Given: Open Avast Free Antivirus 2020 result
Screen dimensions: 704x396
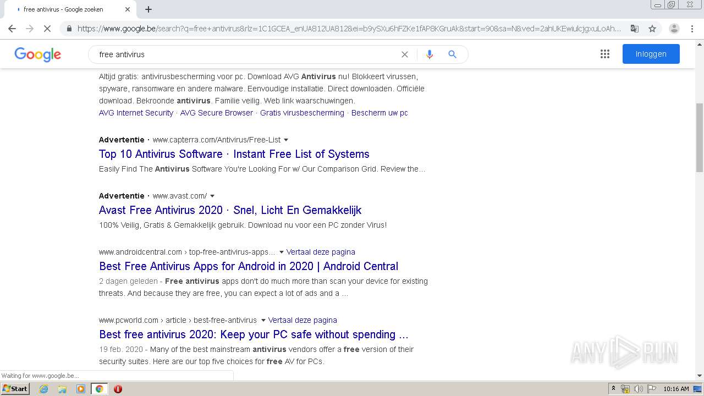Looking at the screenshot, I should [230, 210].
